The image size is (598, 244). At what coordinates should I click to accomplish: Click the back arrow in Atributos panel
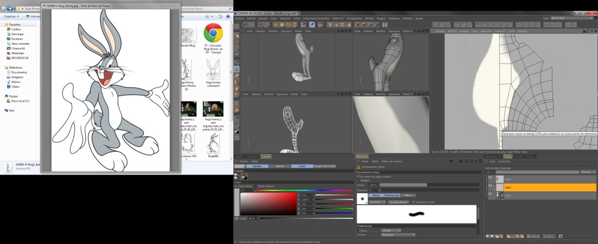(x=451, y=161)
